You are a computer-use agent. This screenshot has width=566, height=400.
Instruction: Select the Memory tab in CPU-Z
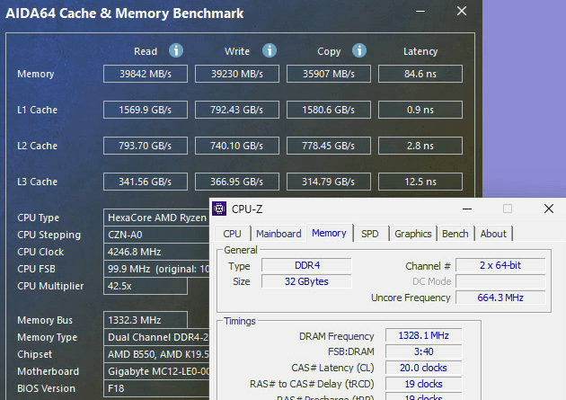tap(329, 233)
